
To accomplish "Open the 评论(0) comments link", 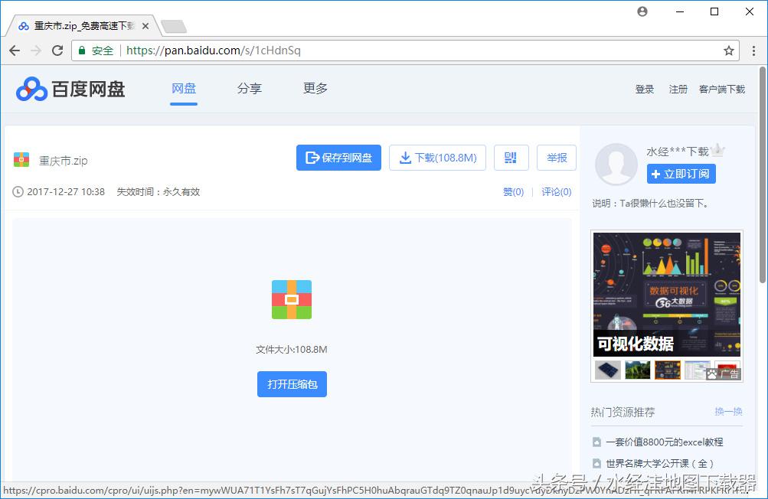I will (x=555, y=191).
